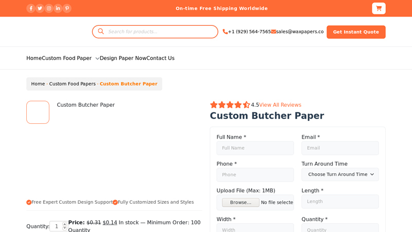Open the Facebook social icon
The width and height of the screenshot is (412, 232).
tap(31, 8)
